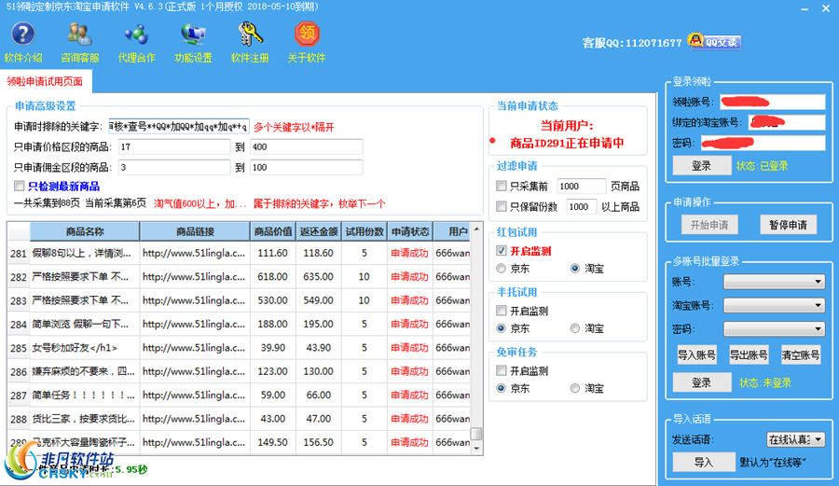
Task: Click the 绑定的淘宝账号 input field
Action: point(787,122)
